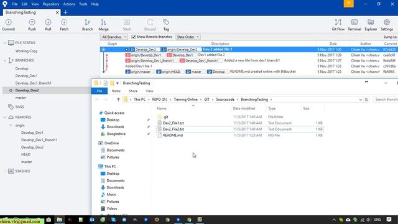398x224 pixels.
Task: Open the Tools menu
Action: click(x=83, y=4)
